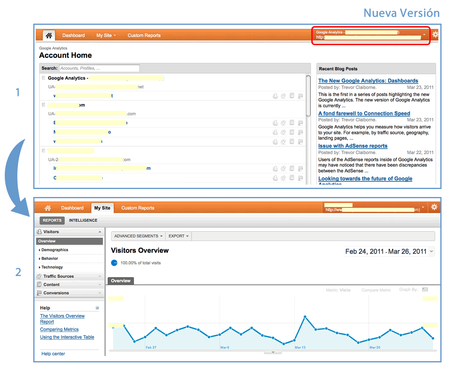Open the Export dropdown
466x376 pixels.
pyautogui.click(x=178, y=236)
